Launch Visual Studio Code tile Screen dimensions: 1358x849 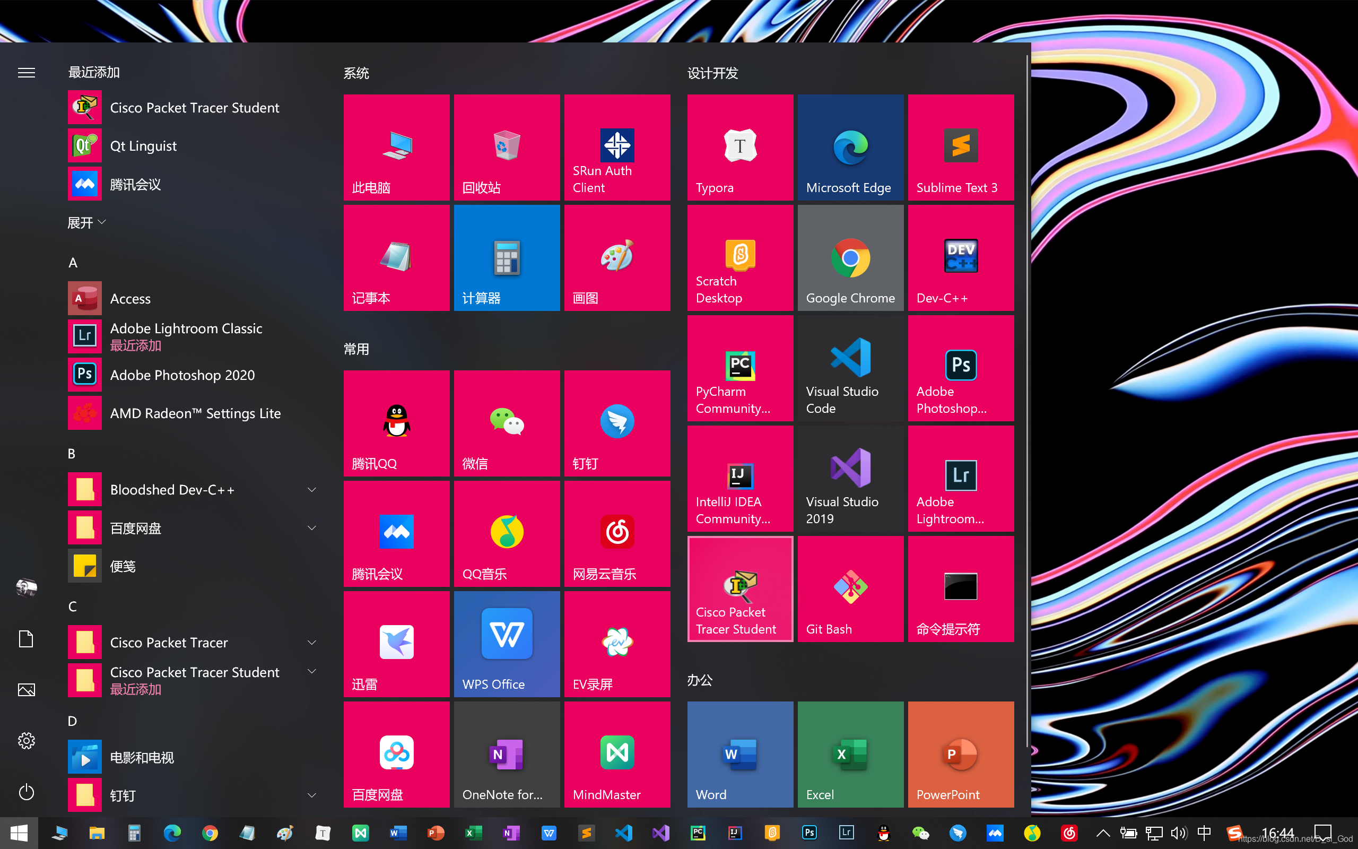(850, 368)
